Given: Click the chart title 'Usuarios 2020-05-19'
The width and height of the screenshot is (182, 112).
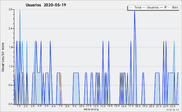Looking at the screenshot, I should 46,5.
